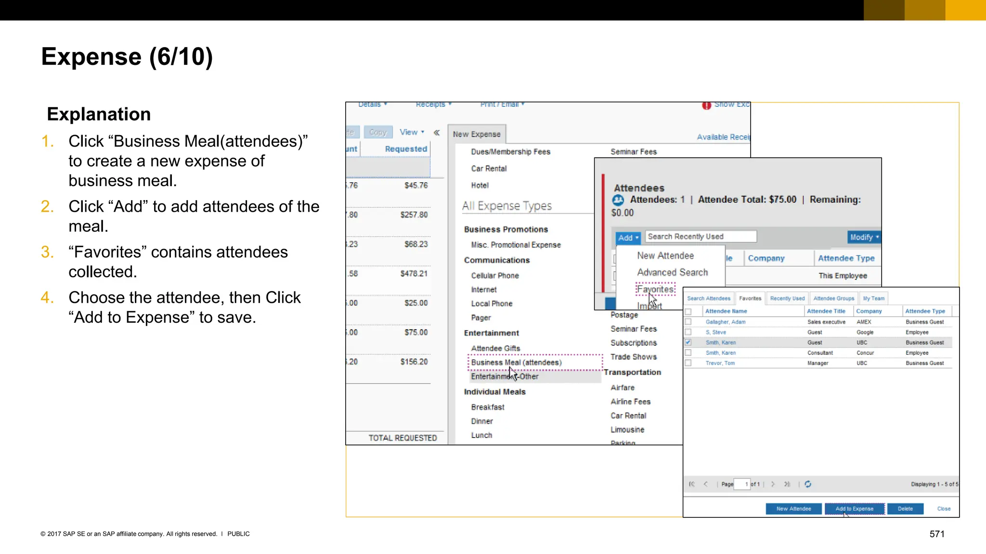Choose Advanced Search from Add menu
The height and width of the screenshot is (554, 986).
pyautogui.click(x=673, y=272)
